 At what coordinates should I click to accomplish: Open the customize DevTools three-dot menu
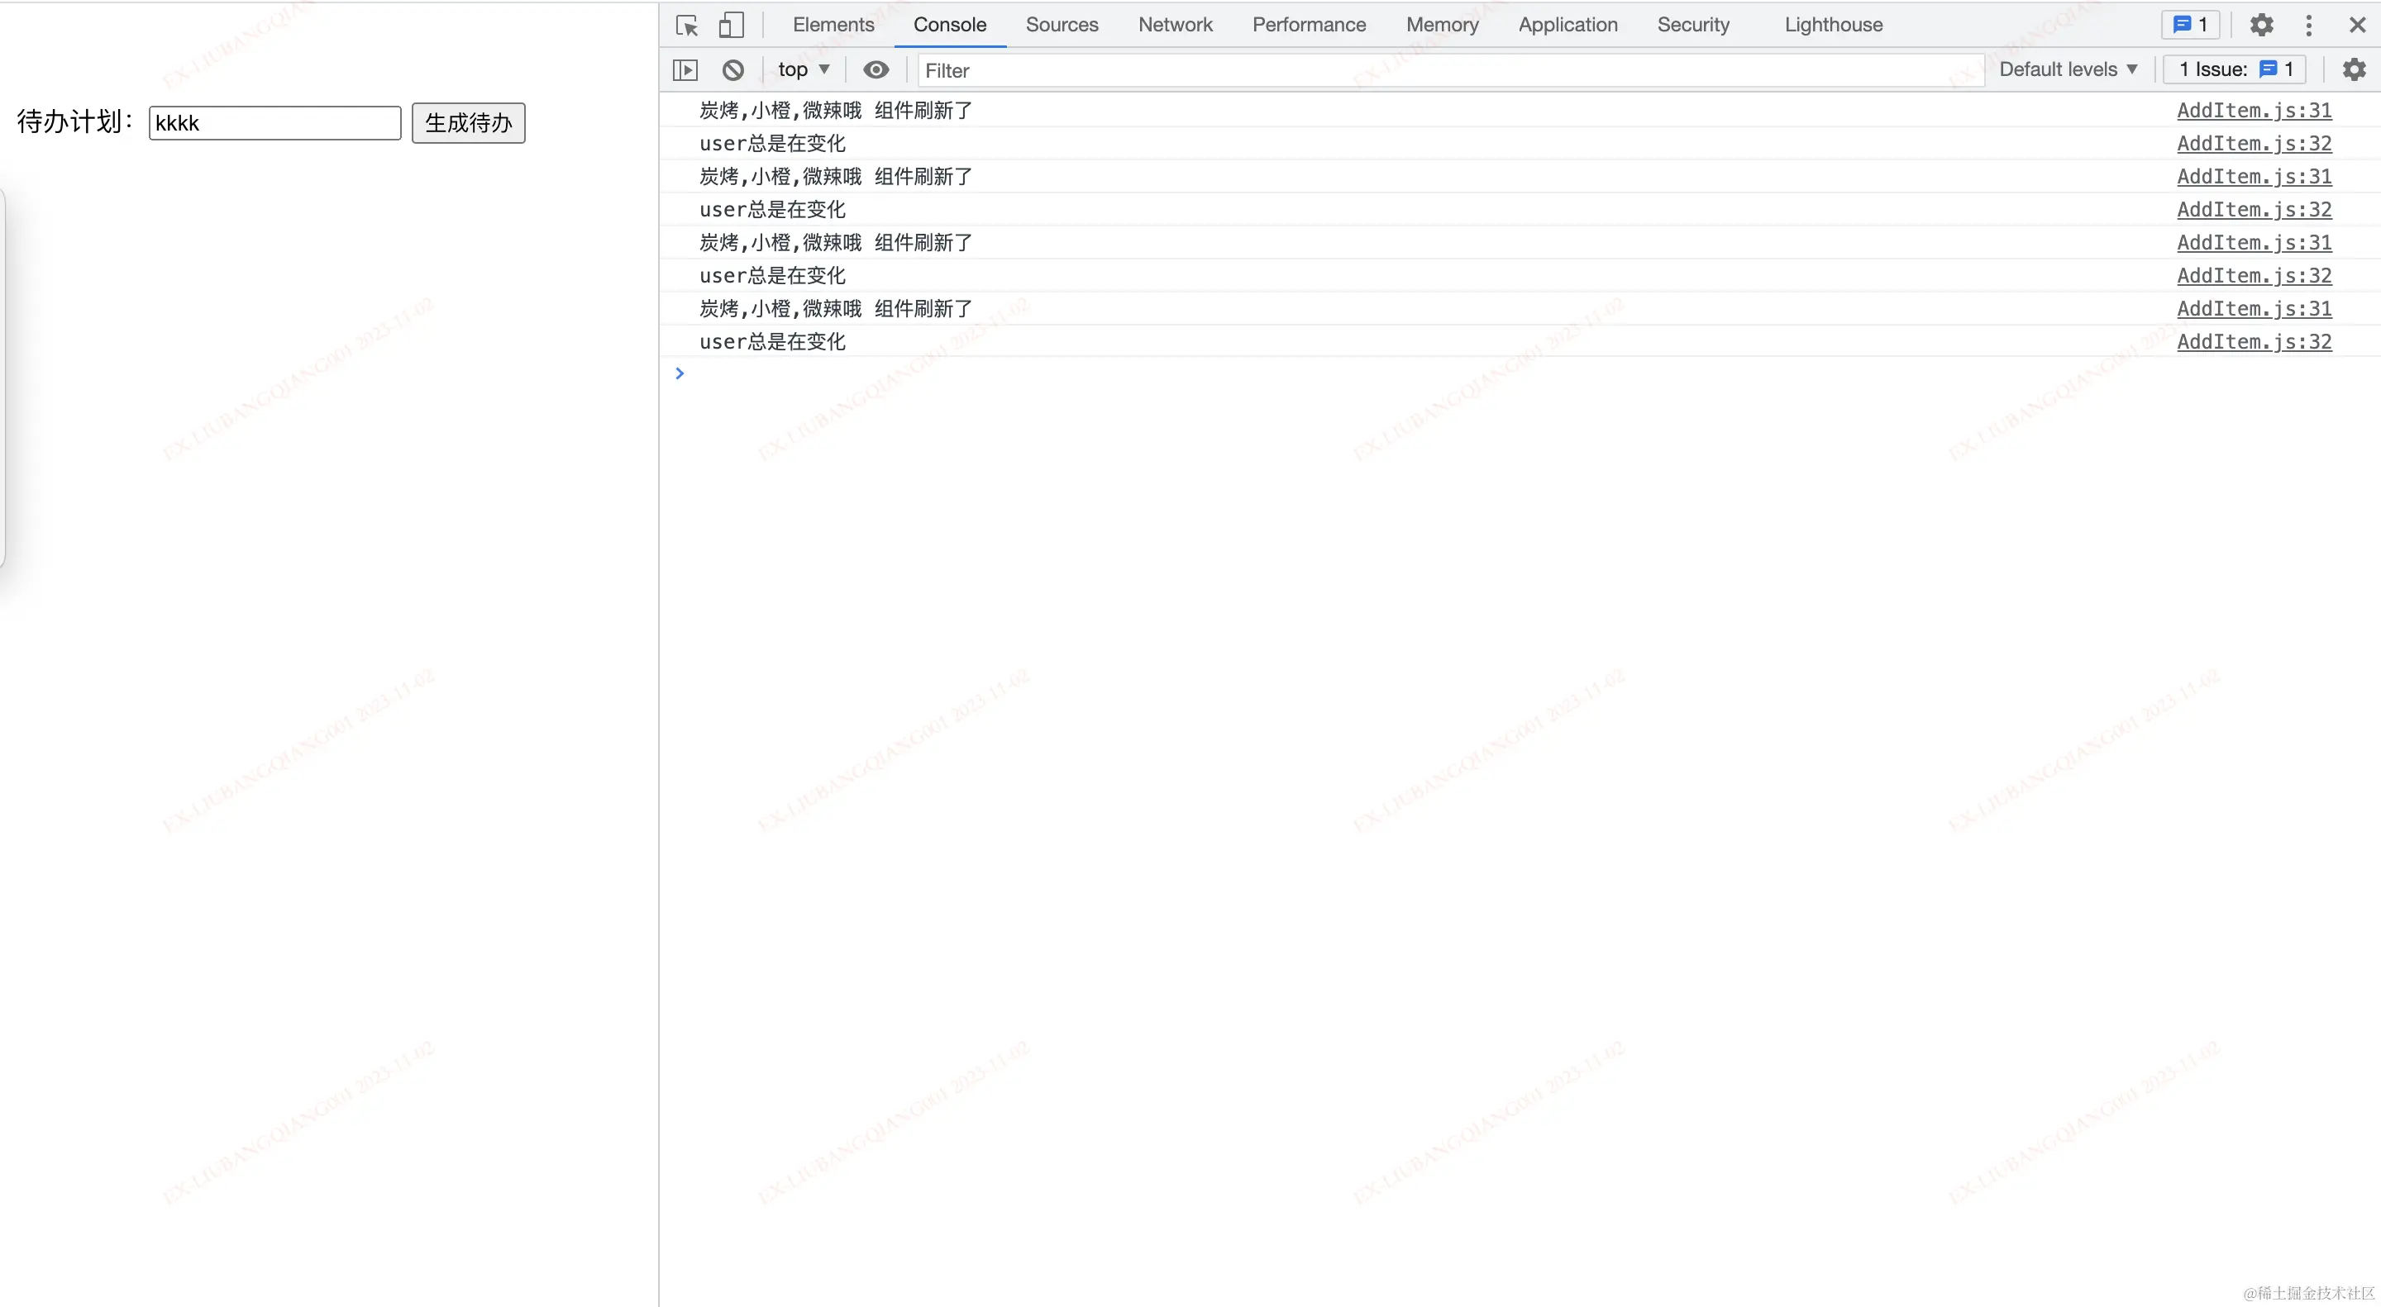pos(2309,25)
